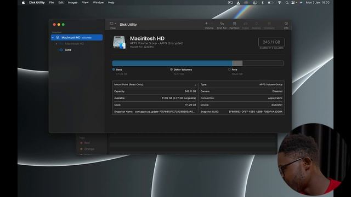The width and height of the screenshot is (351, 197).
Task: Select the Macintosh HD volumes row
Action: pos(77,37)
